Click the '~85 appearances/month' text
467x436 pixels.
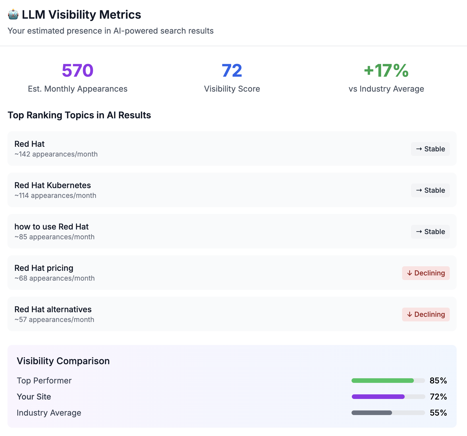click(x=55, y=237)
